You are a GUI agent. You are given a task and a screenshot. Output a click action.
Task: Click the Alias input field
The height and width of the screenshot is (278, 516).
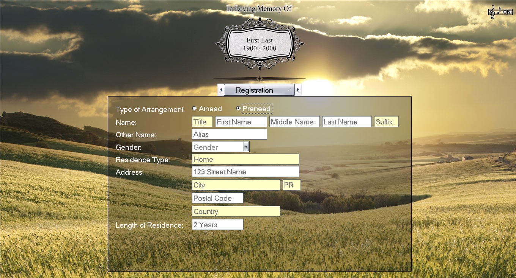[229, 134]
